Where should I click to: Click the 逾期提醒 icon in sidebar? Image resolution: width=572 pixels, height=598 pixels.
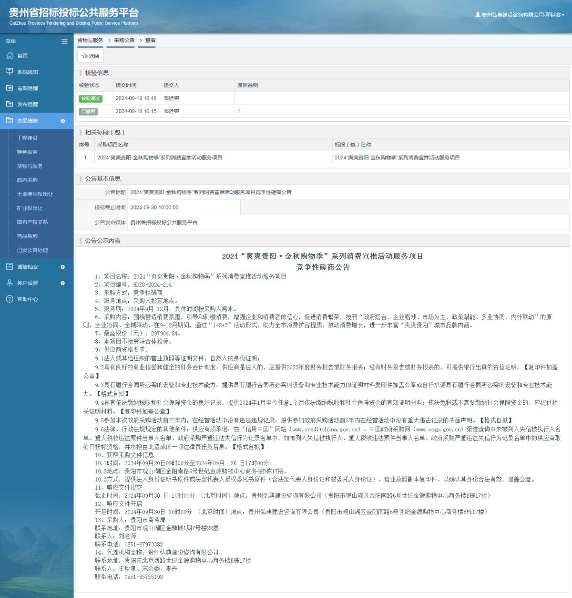click(x=10, y=88)
